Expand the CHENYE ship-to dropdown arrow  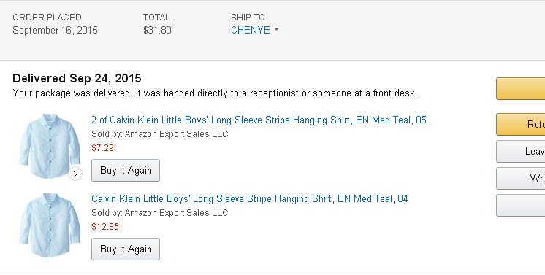click(276, 29)
